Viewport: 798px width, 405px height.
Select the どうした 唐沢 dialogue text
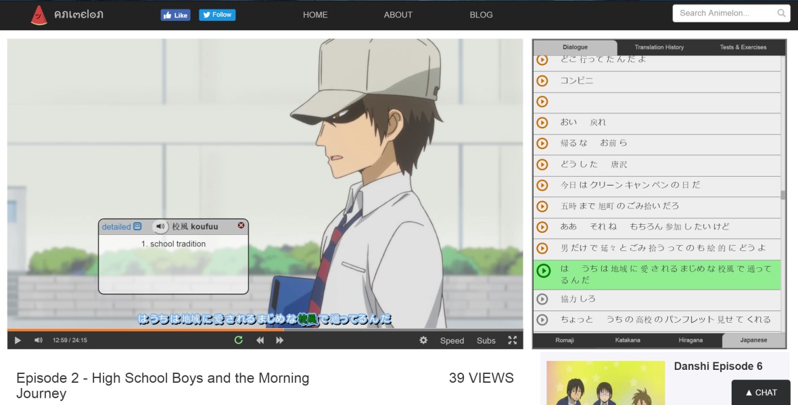click(593, 165)
